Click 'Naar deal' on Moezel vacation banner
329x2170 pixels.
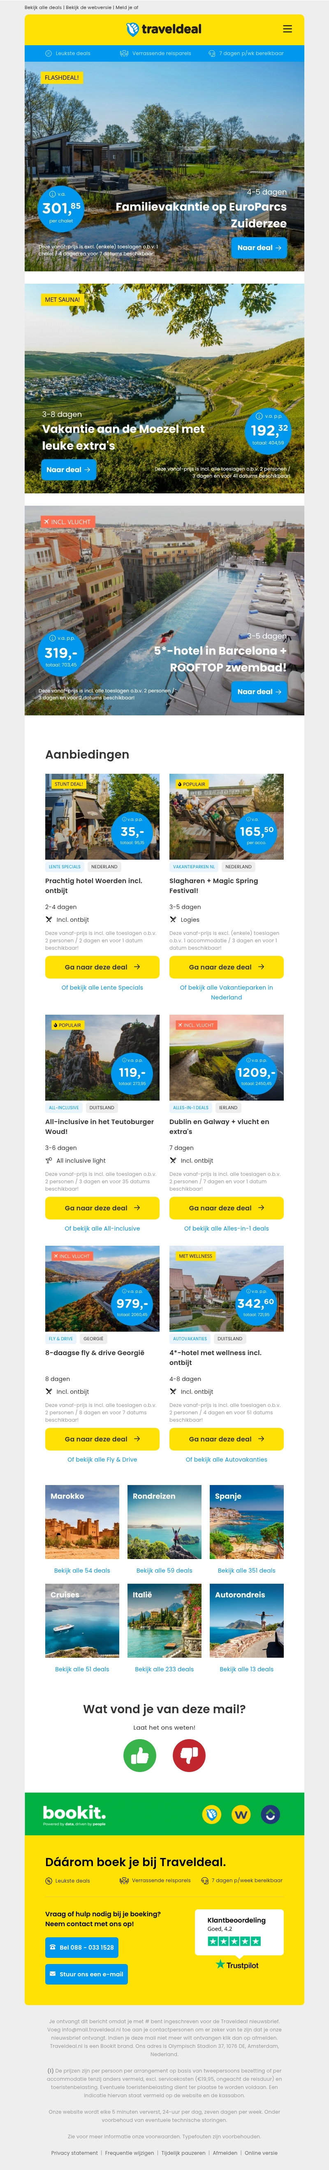coord(69,469)
